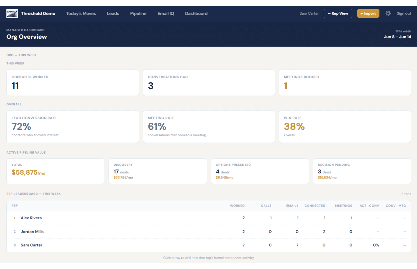Open the Today's Moves tab
The height and width of the screenshot is (269, 417).
pos(81,13)
